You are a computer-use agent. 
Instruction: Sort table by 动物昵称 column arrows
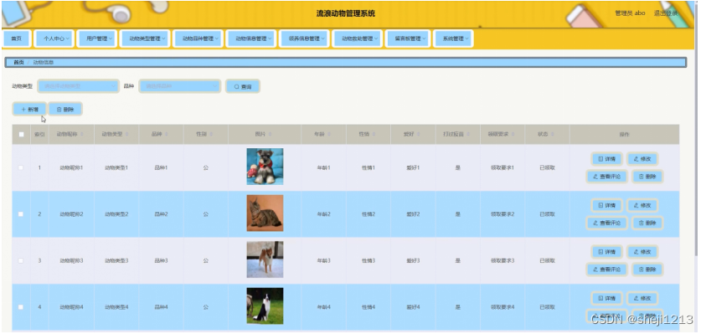tap(82, 135)
